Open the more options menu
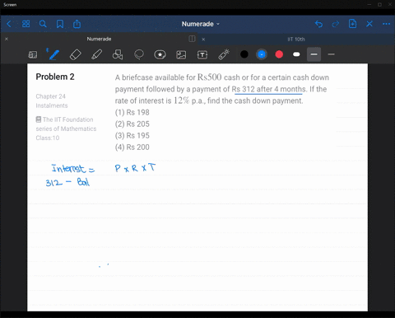Viewport: 395px width, 318px height. coord(386,24)
